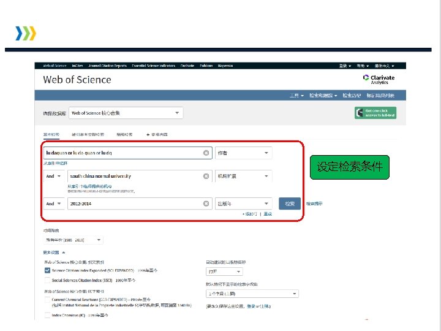Select the 被引参考文献检索 tab
This screenshot has height=331, width=441.
(x=88, y=134)
